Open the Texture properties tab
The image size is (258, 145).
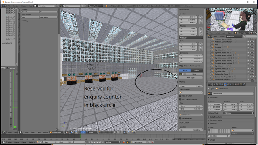[238, 85]
